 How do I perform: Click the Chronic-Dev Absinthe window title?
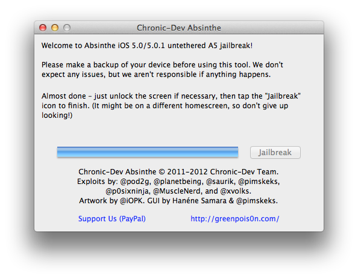pos(179,28)
